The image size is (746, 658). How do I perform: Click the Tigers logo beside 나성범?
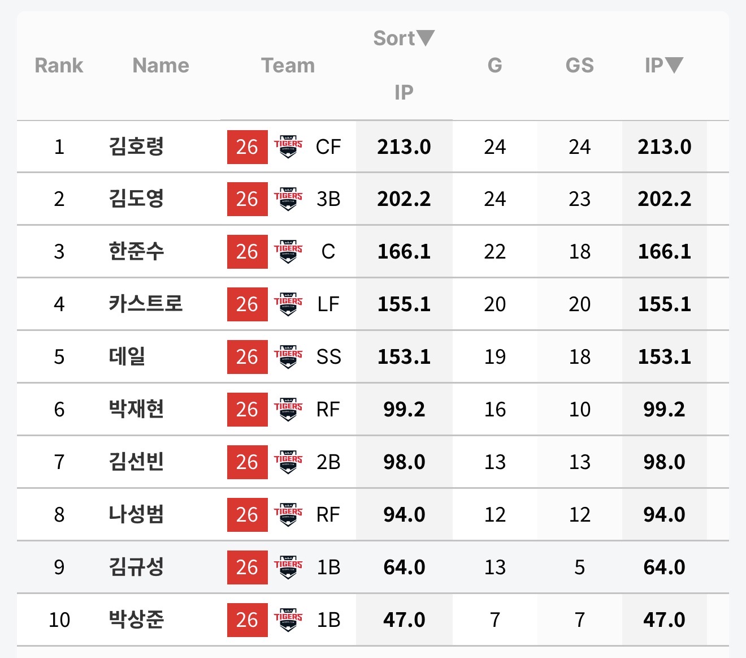click(288, 515)
